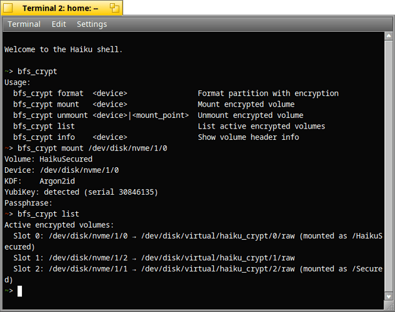The image size is (395, 312).
Task: Click 'bfs_crypt mount /dev/disk/nvme/1/0' command
Action: coord(92,148)
